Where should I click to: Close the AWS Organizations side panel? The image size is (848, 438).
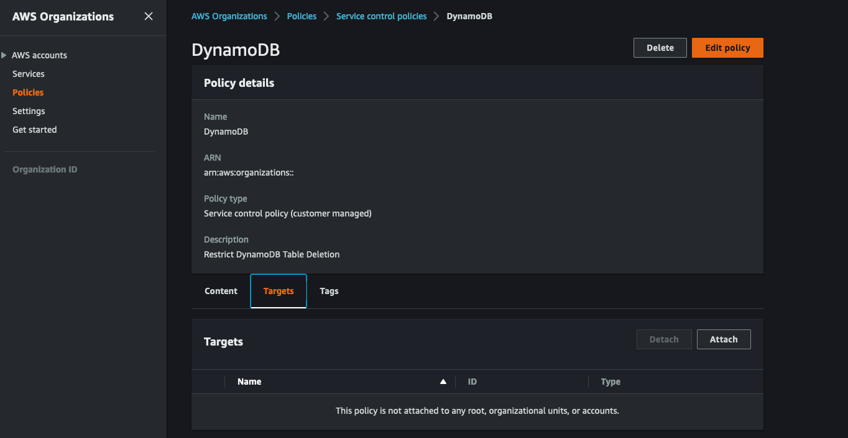coord(149,16)
